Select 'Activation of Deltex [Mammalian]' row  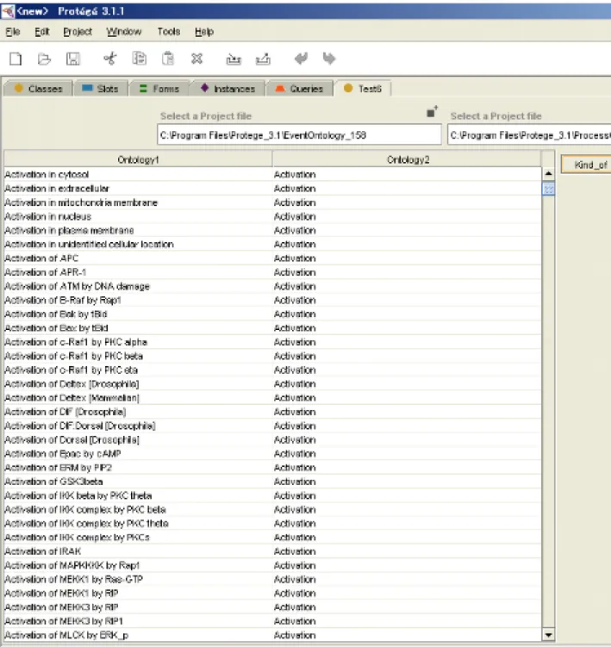click(x=272, y=398)
